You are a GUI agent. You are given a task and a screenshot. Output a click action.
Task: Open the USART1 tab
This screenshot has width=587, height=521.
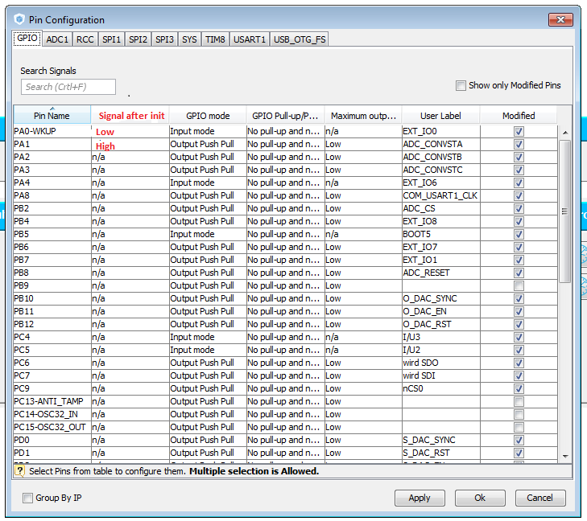250,39
